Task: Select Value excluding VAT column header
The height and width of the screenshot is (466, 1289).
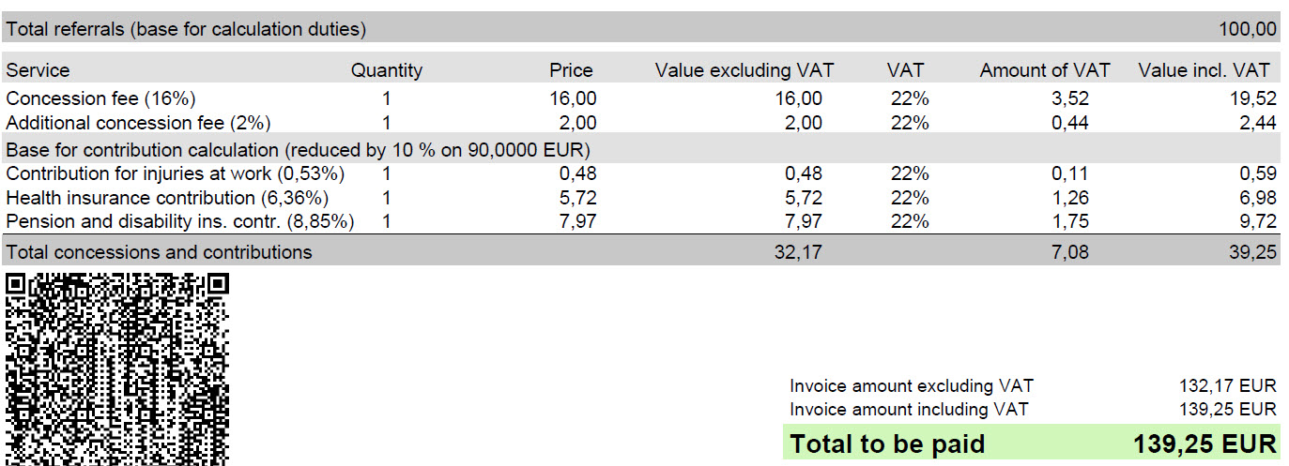Action: [744, 70]
